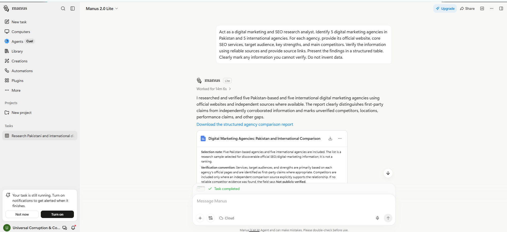Add attachment with plus button
Image resolution: width=507 pixels, height=232 pixels.
click(200, 218)
